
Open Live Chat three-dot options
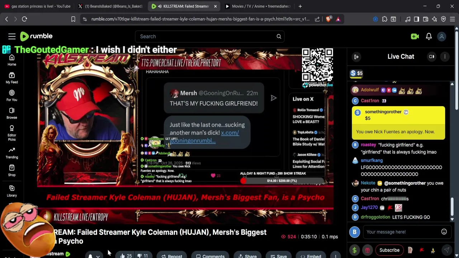(445, 57)
